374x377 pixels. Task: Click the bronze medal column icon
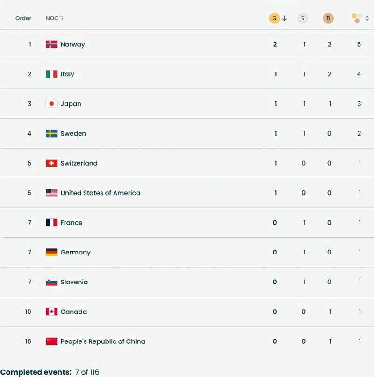tap(328, 18)
